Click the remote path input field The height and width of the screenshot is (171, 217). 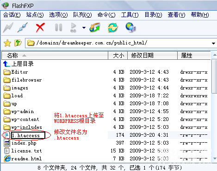coord(121,43)
